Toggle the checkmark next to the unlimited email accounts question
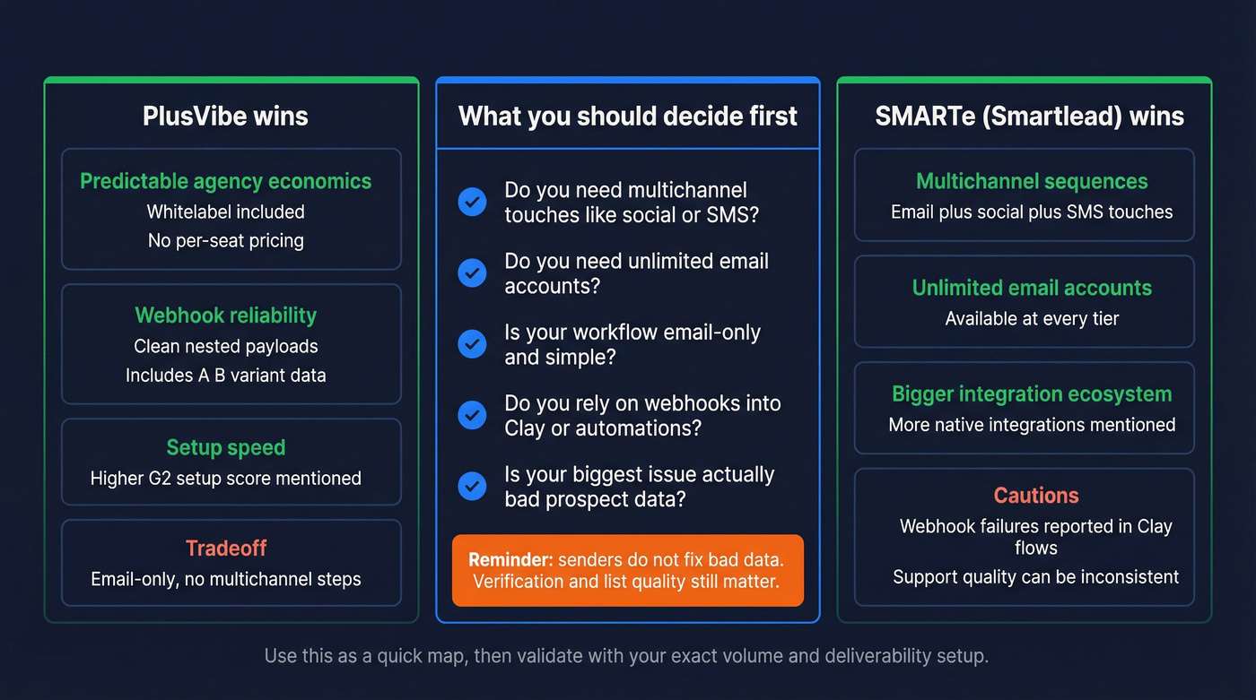The height and width of the screenshot is (700, 1256). 472,272
